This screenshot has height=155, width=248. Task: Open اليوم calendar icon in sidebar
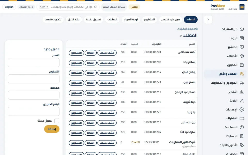coord(242,38)
